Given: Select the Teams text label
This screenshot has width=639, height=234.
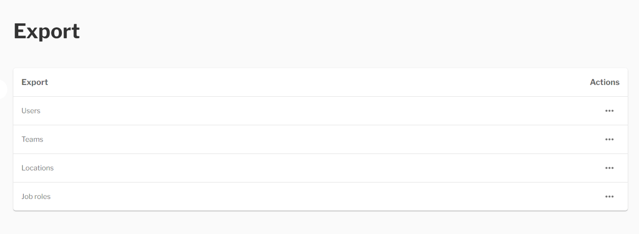Looking at the screenshot, I should click(x=32, y=139).
